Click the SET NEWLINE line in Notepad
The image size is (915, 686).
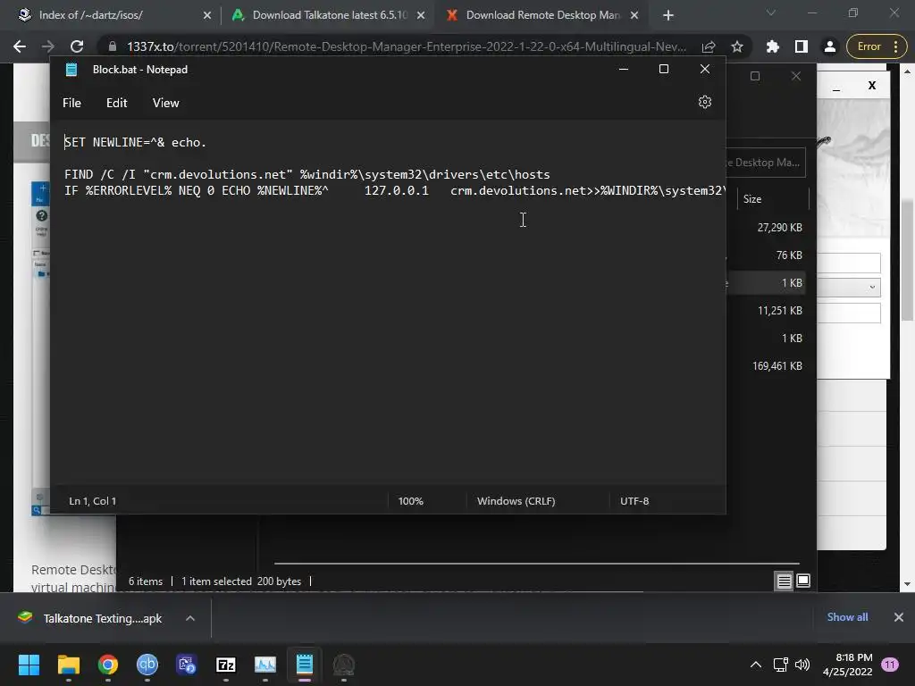tap(135, 142)
